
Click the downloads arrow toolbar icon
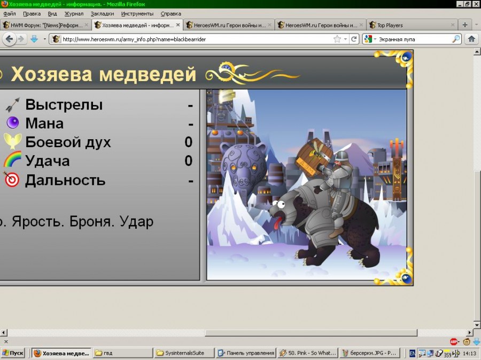coord(34,39)
